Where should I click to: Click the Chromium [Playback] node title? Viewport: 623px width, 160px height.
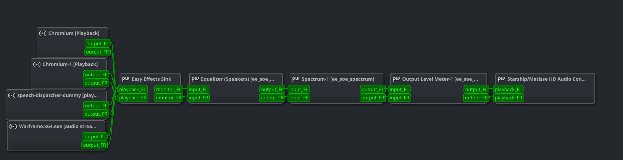click(74, 33)
